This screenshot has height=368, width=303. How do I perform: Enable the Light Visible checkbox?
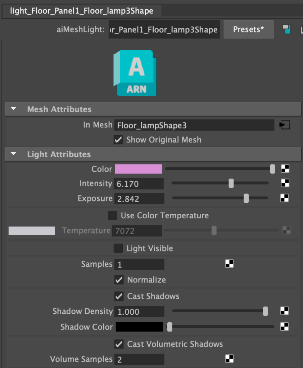(118, 249)
